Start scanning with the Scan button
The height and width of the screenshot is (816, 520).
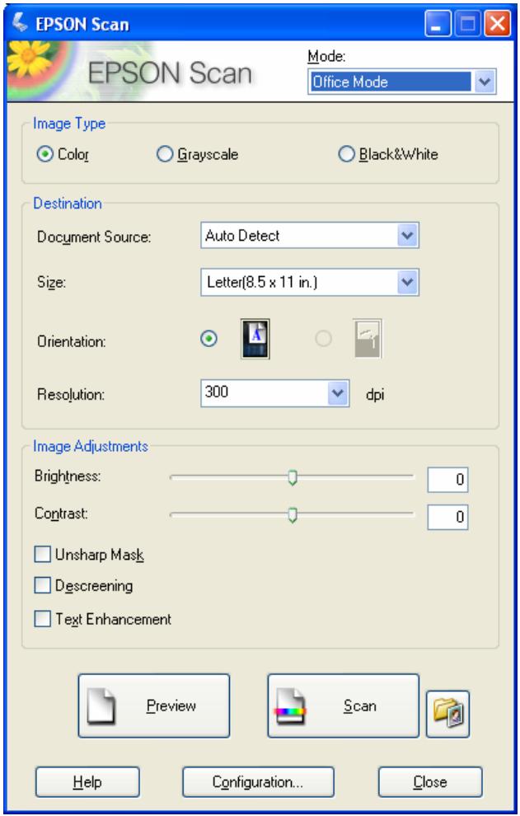click(343, 705)
